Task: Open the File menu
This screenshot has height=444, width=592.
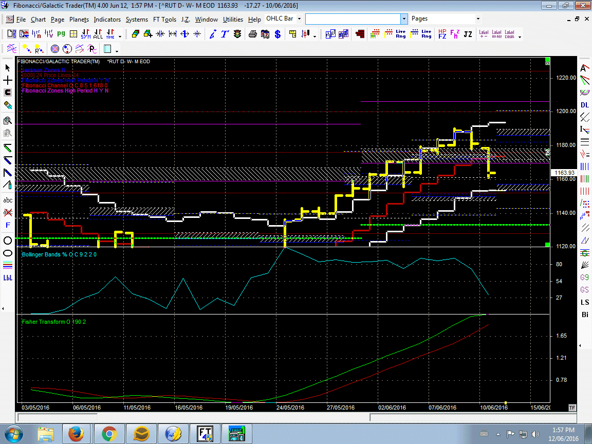Action: 21,19
